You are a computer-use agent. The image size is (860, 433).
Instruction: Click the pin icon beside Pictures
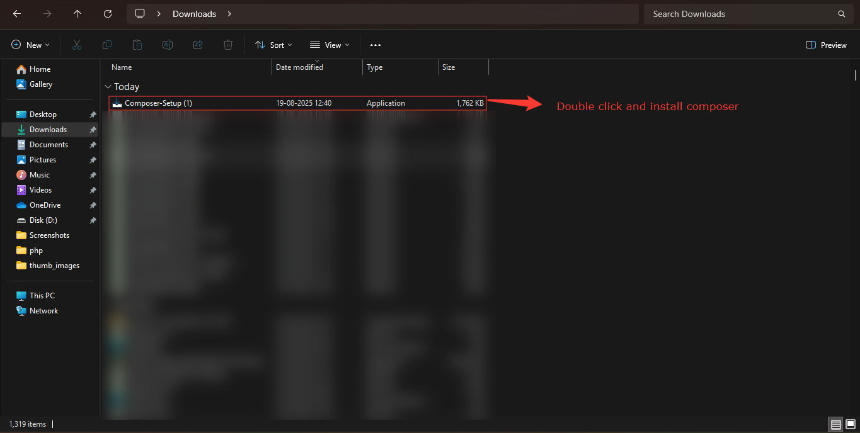coord(93,160)
